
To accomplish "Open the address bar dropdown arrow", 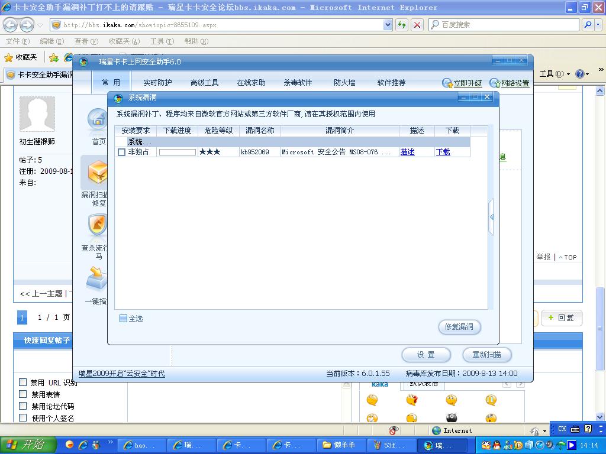I will [x=388, y=25].
